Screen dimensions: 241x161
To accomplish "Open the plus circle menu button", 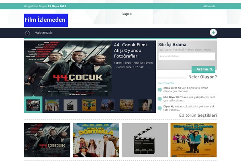I will pos(213,32).
